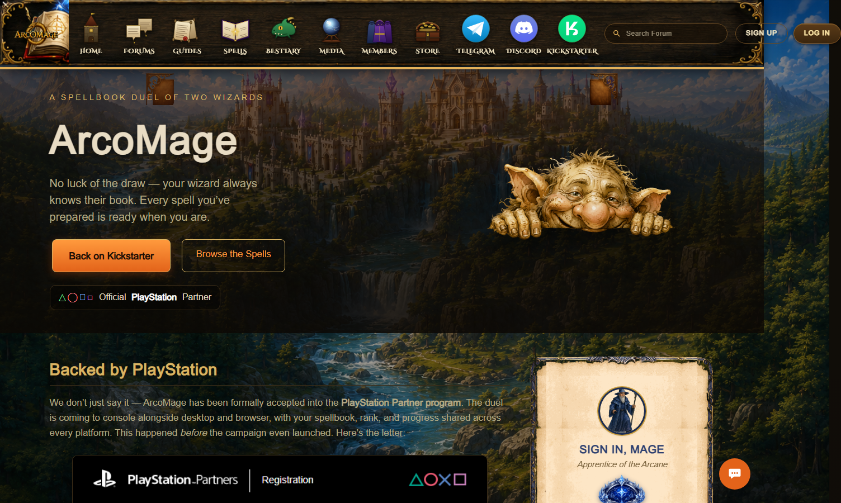841x503 pixels.
Task: Click the Store menu label
Action: (x=428, y=51)
